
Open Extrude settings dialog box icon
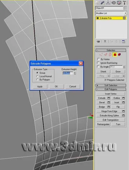109,98
